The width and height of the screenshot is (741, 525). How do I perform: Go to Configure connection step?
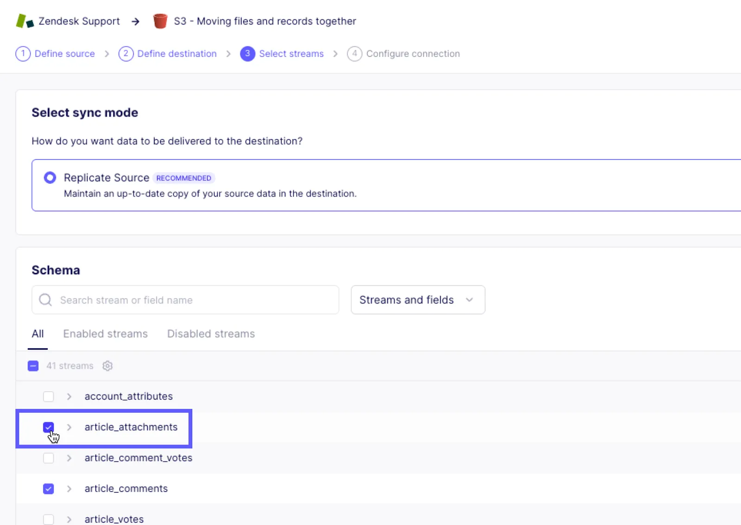click(x=413, y=54)
